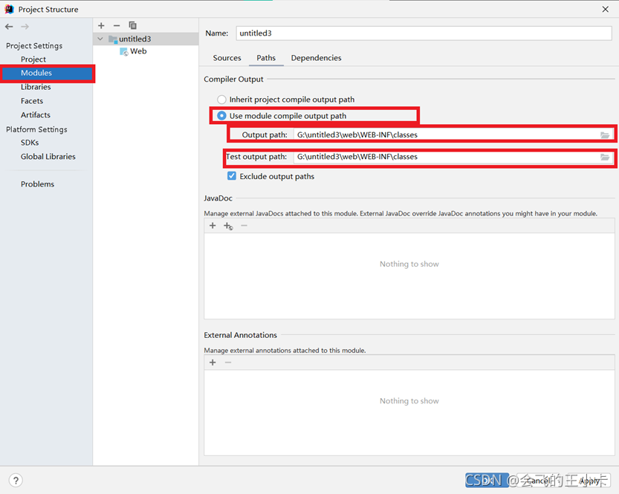Open Modules in the sidebar

click(x=47, y=73)
